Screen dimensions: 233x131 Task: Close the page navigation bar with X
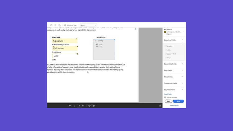click(x=160, y=106)
